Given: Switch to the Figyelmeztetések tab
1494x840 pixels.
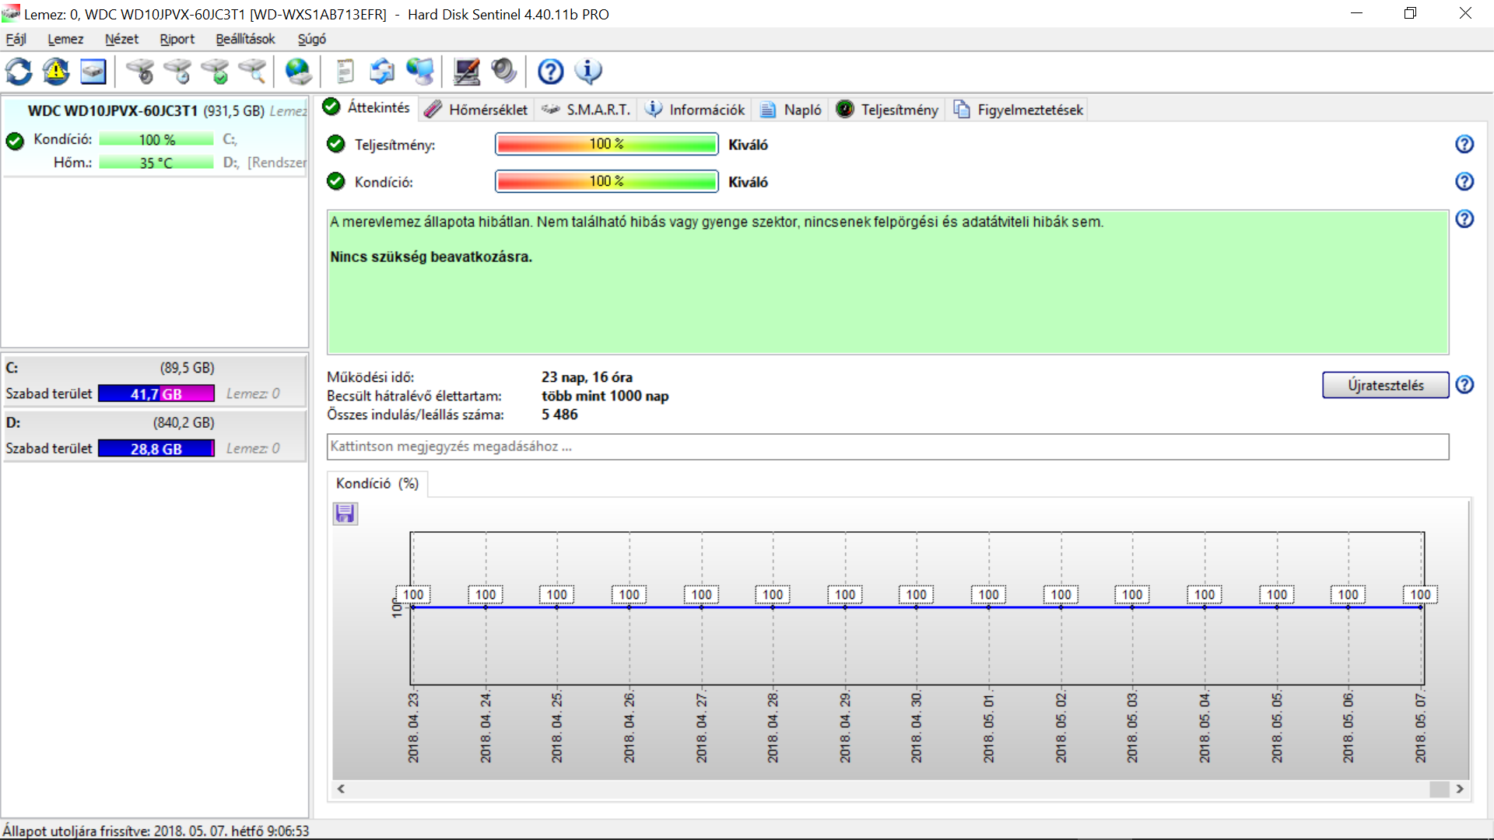Looking at the screenshot, I should [1018, 110].
